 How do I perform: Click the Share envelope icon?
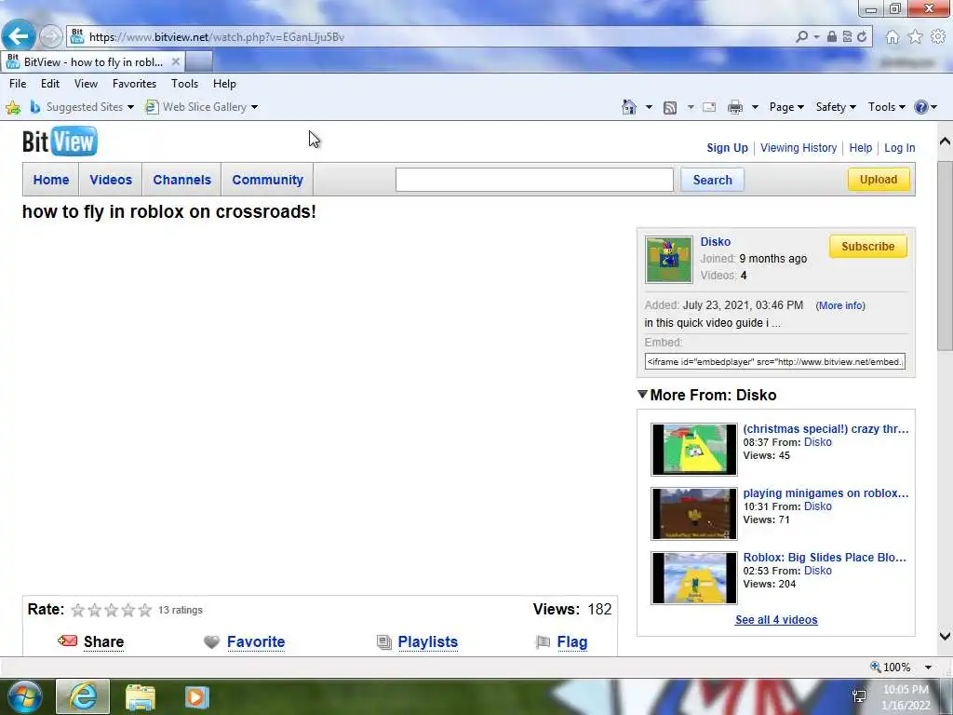coord(67,641)
